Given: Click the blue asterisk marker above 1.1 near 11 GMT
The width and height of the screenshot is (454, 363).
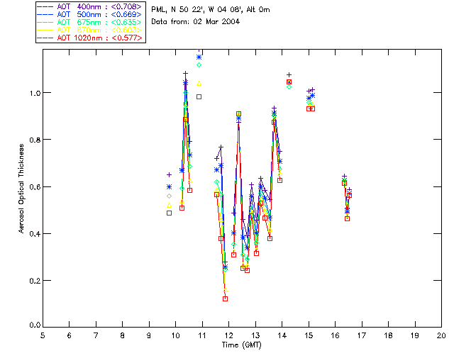Looking at the screenshot, I should pyautogui.click(x=199, y=57).
